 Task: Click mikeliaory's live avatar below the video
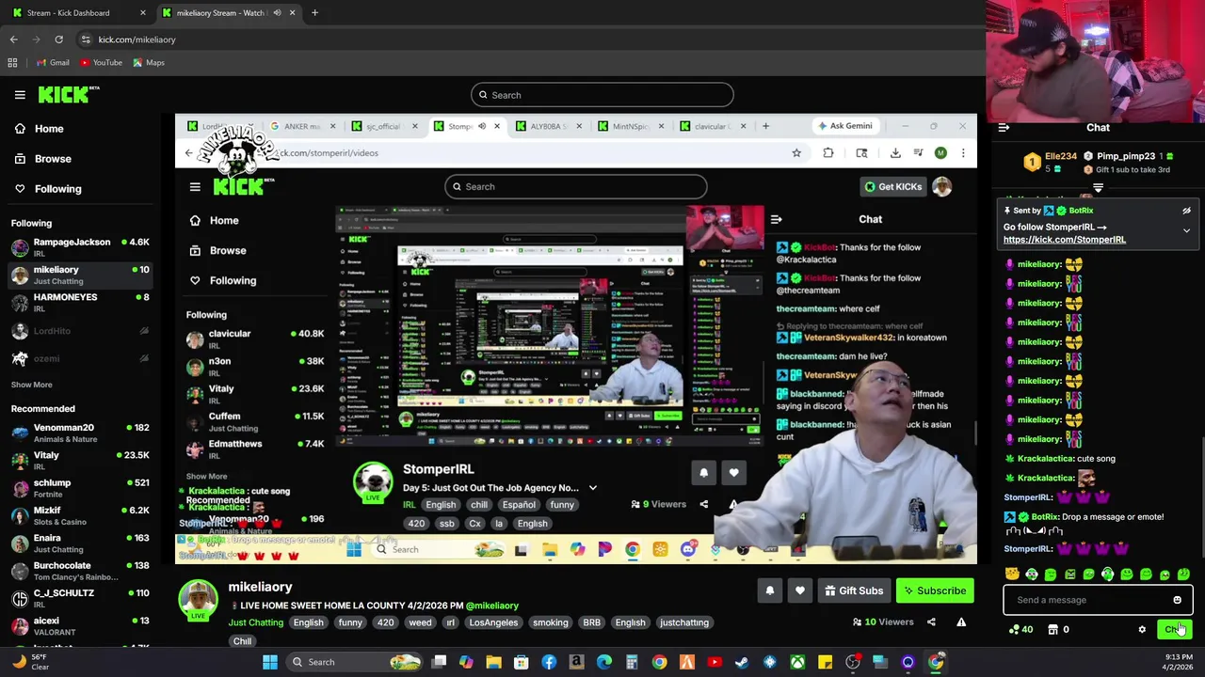199,600
